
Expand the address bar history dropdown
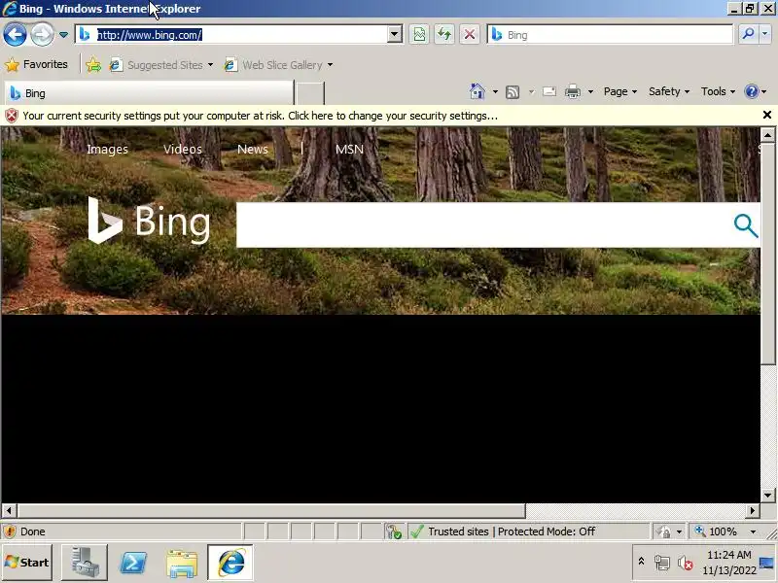point(395,35)
